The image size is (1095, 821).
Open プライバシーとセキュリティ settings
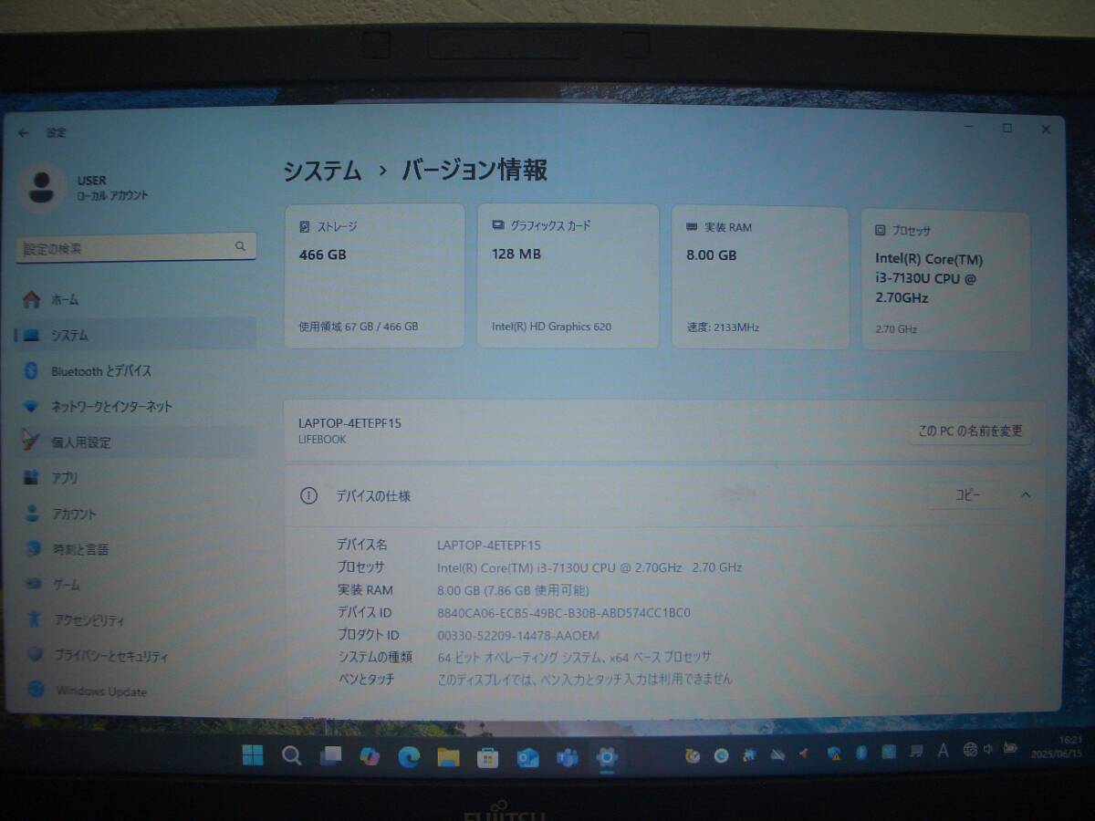(x=135, y=656)
